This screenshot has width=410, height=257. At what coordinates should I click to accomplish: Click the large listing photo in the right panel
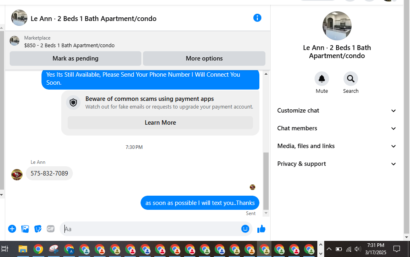(337, 26)
